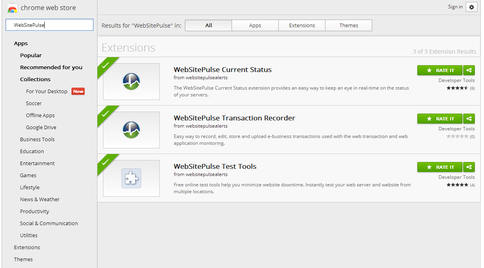The image size is (484, 268).
Task: Open Recommended for you section
Action: pos(51,67)
